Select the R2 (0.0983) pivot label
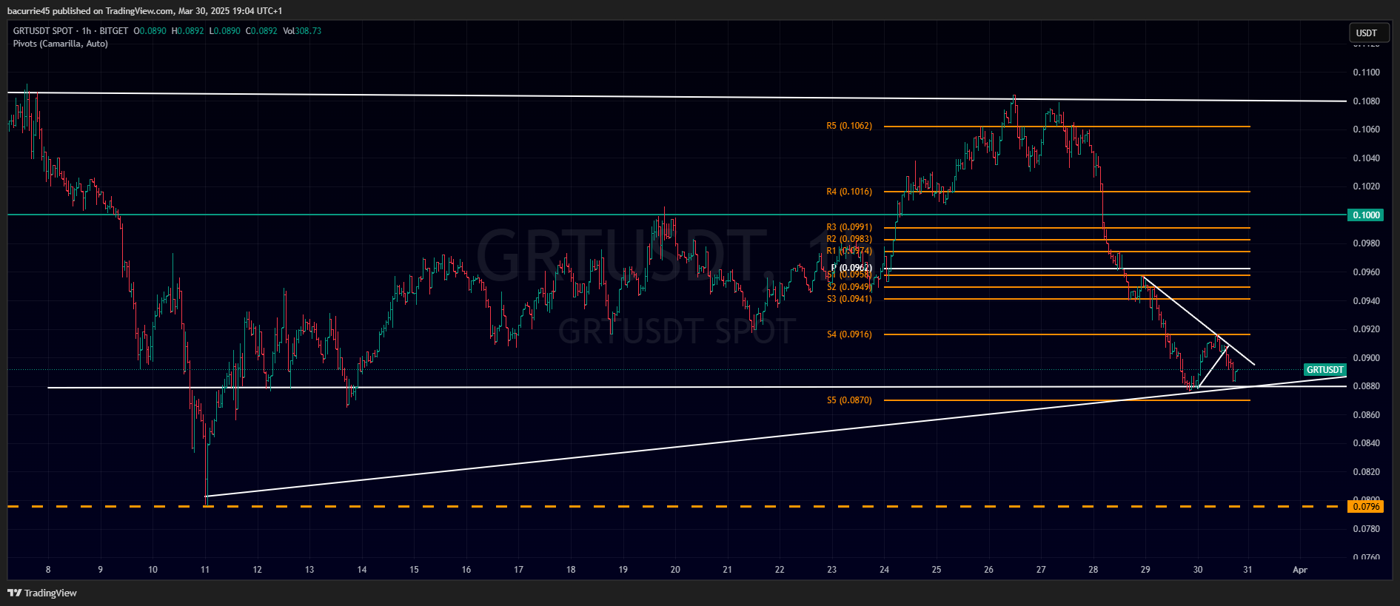 click(849, 239)
